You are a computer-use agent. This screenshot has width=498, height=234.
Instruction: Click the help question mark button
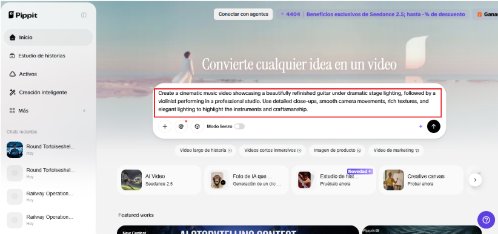[x=486, y=219]
